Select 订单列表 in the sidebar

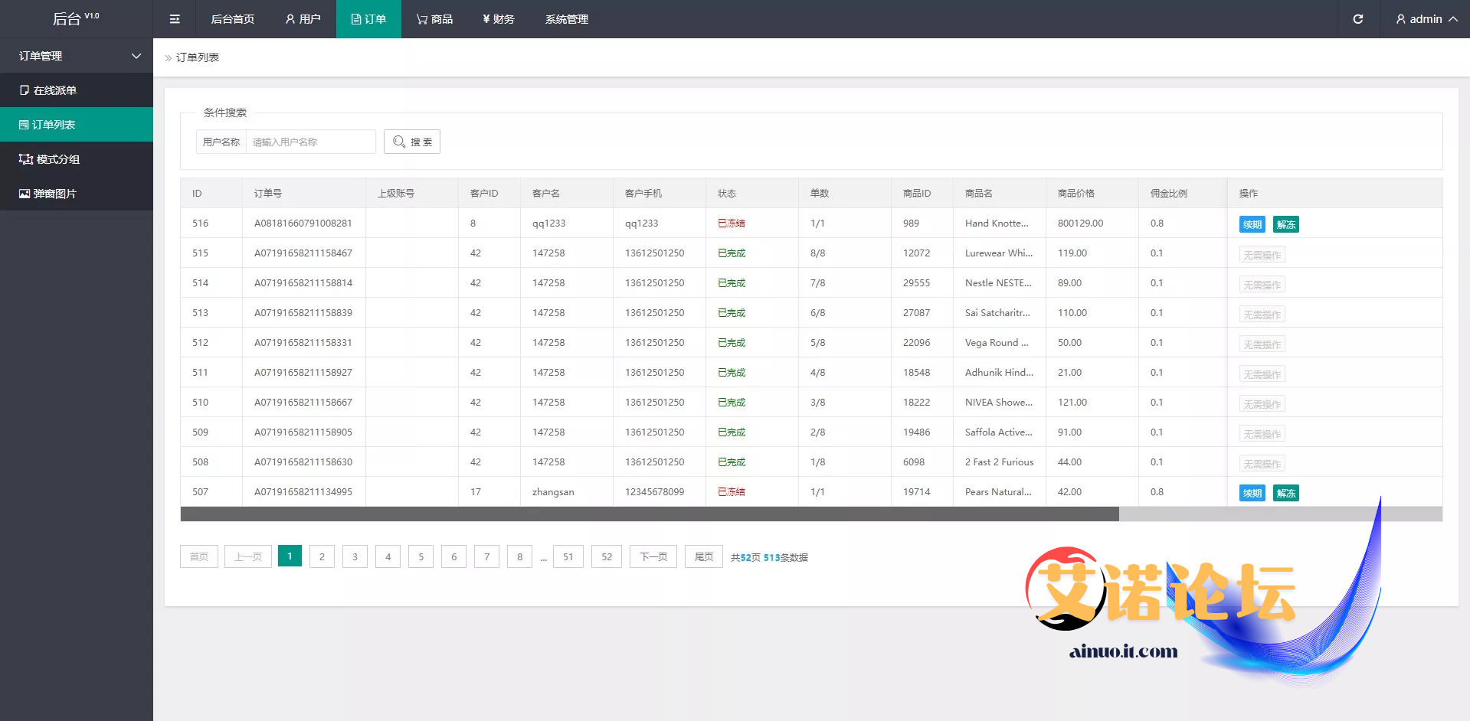(x=77, y=125)
